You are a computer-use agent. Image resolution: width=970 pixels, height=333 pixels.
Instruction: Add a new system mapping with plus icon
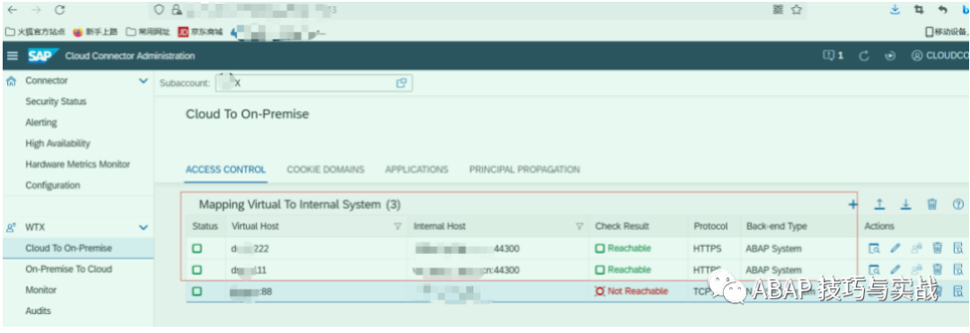[852, 205]
